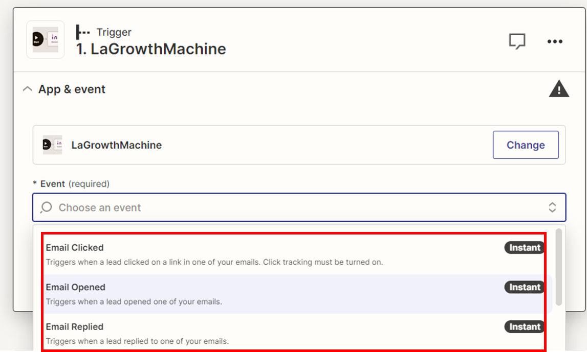The width and height of the screenshot is (587, 352).
Task: Click the dropdown list scrollbar thumb
Action: click(x=558, y=267)
